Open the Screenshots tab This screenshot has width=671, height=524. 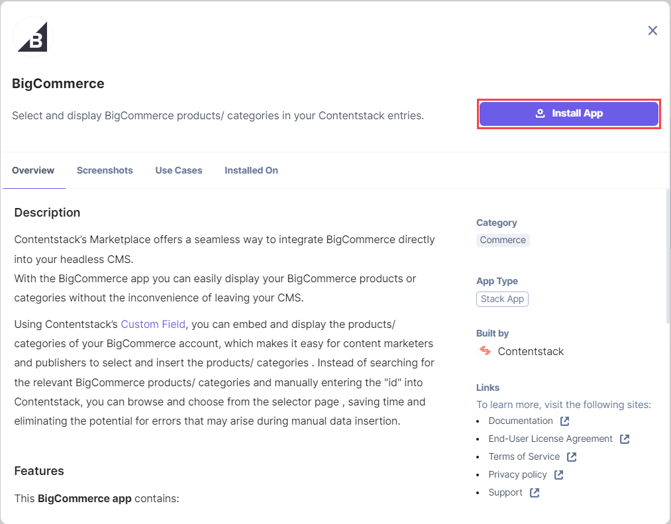[105, 170]
